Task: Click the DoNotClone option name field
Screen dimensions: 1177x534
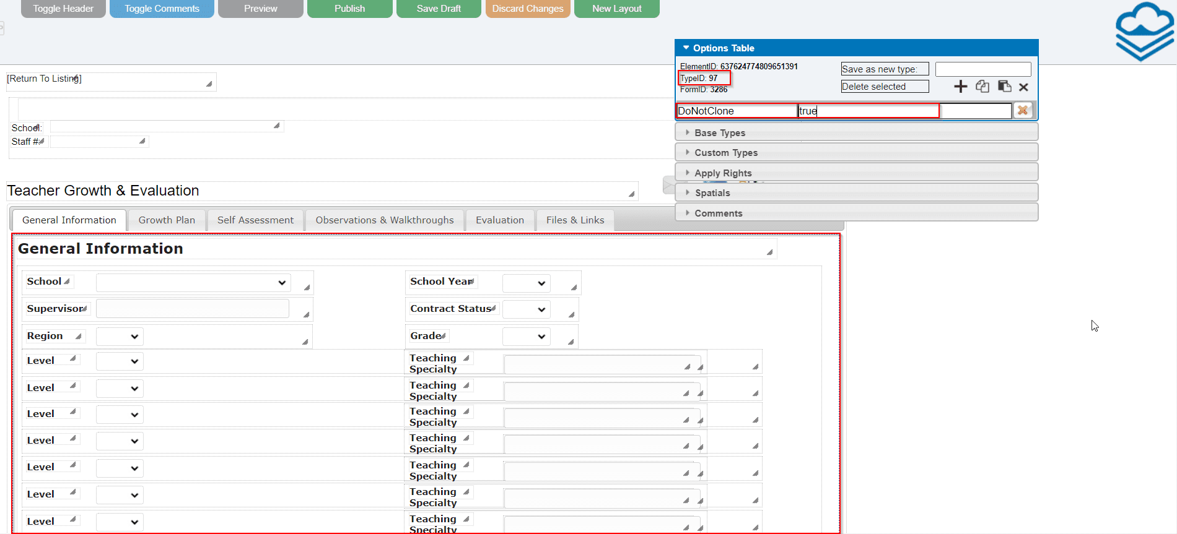Action: pos(737,111)
